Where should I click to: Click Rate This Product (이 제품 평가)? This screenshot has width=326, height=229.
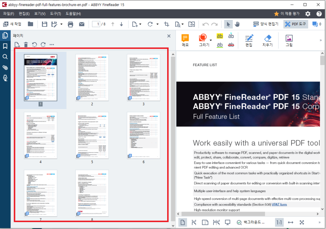tap(287, 14)
